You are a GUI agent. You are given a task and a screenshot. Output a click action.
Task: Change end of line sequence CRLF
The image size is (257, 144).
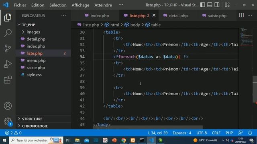coord(216,133)
